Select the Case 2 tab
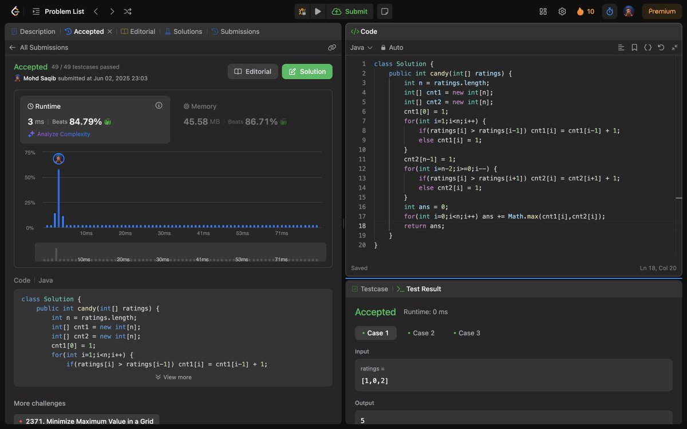Viewport: 687px width, 429px height. pos(421,333)
